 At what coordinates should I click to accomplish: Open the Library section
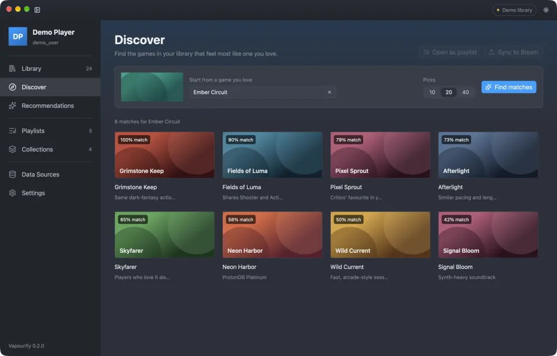tap(50, 68)
